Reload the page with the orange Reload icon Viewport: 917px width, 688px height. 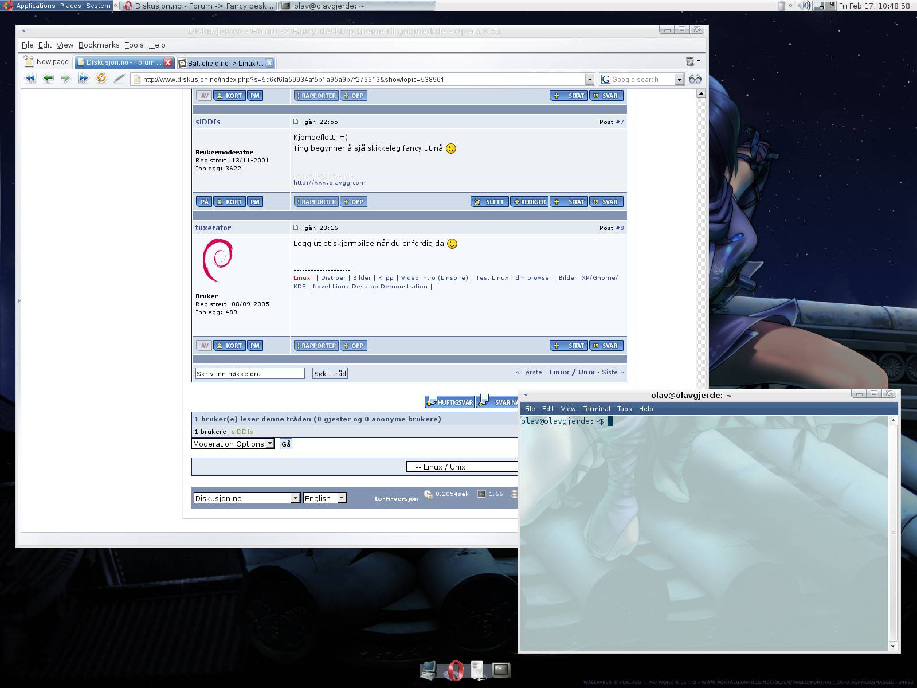[101, 79]
